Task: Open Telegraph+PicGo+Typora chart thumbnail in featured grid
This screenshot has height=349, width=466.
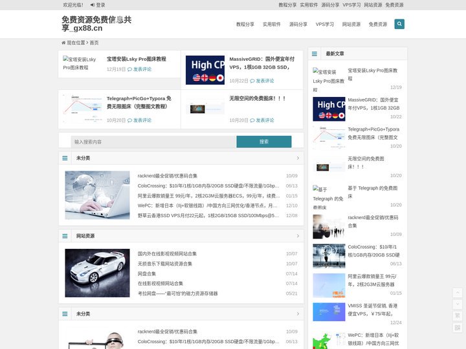Action: (82, 109)
